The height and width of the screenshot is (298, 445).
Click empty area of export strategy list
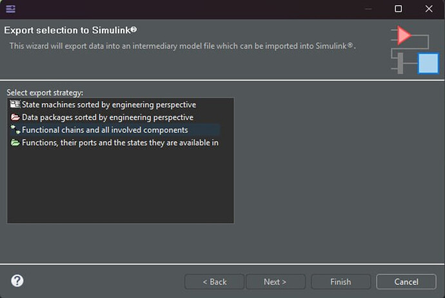tap(121, 186)
